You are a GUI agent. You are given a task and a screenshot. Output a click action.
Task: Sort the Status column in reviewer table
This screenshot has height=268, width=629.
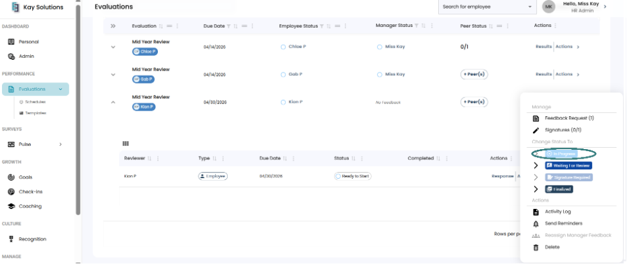(353, 159)
